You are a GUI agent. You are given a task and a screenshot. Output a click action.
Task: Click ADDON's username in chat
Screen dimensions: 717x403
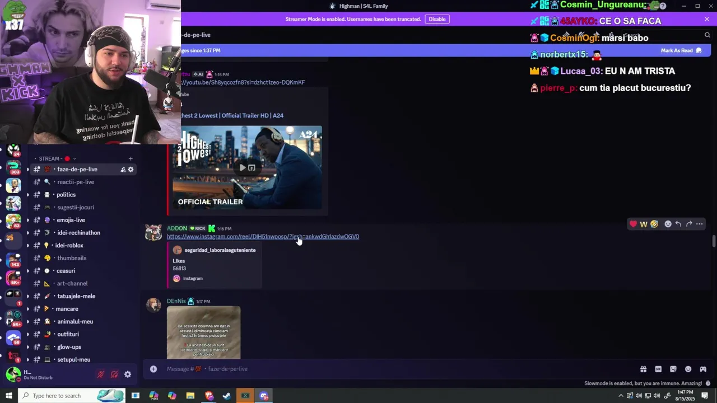click(177, 228)
